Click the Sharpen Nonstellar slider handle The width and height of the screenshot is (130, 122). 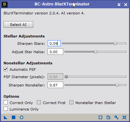[117, 85]
